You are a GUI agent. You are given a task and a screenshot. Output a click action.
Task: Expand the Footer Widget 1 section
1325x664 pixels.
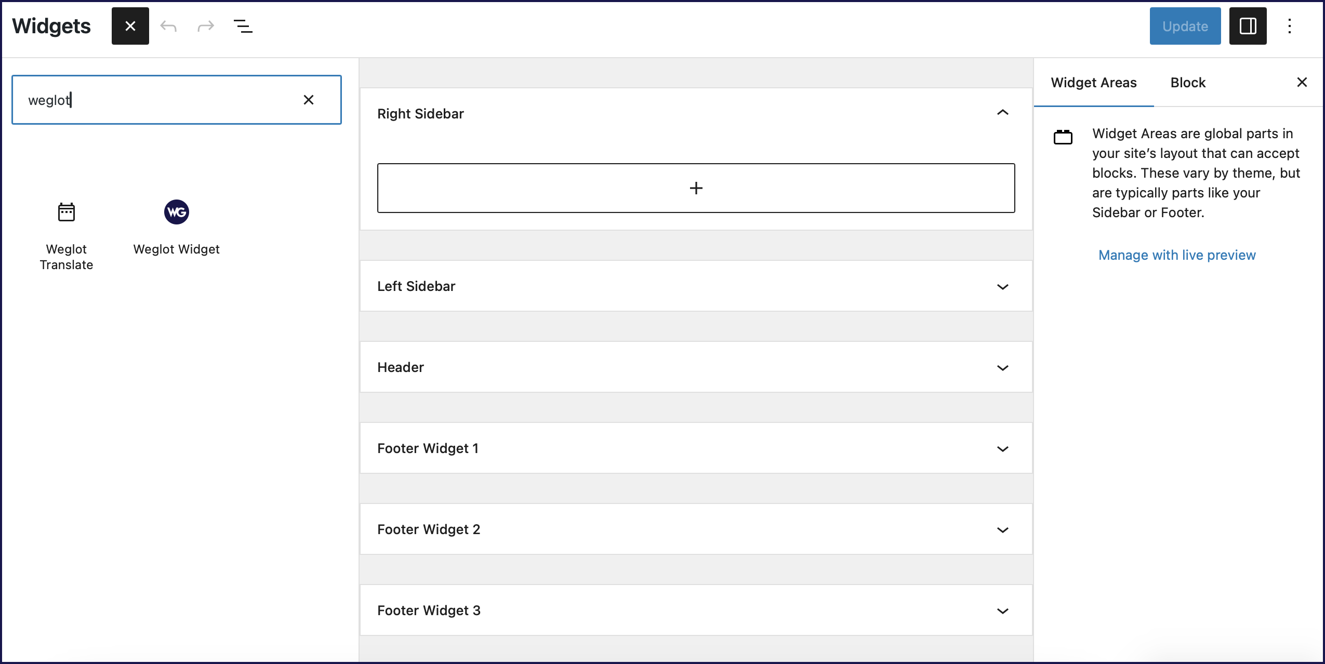(1002, 449)
